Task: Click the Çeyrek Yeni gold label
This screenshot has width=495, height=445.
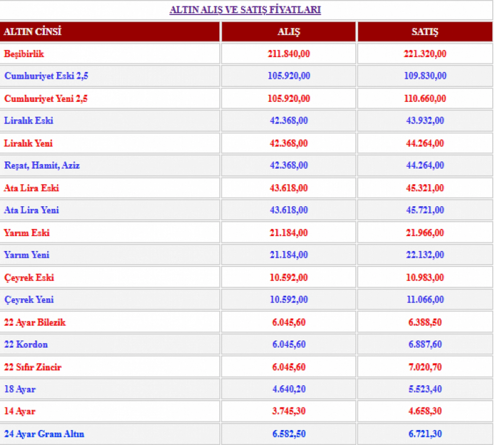Action: (29, 300)
